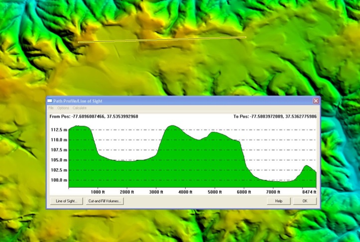Click the 100.0 m elevation axis label

tap(59, 180)
